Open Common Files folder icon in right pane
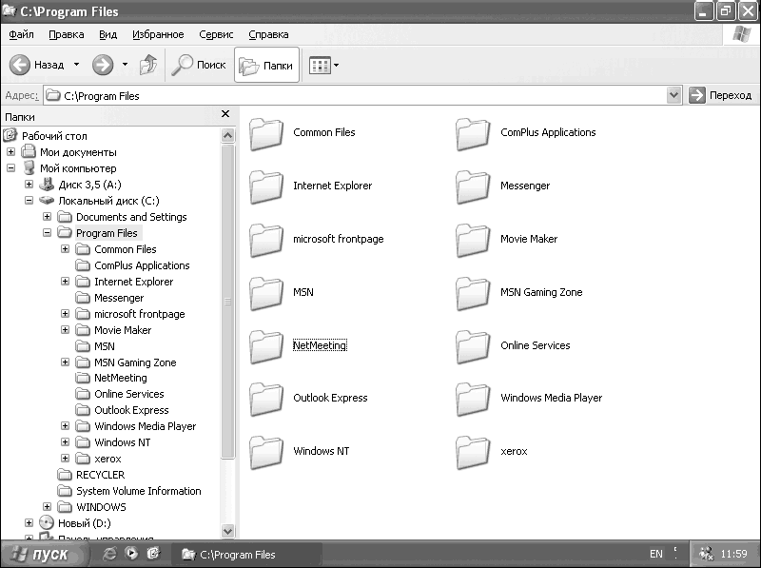Screen dimensions: 761x568 (266, 133)
